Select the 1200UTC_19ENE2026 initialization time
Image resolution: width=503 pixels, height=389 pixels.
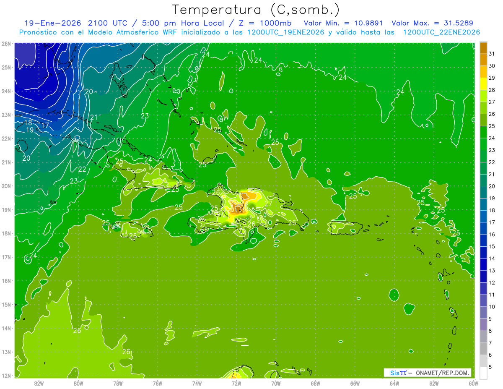[x=286, y=32]
